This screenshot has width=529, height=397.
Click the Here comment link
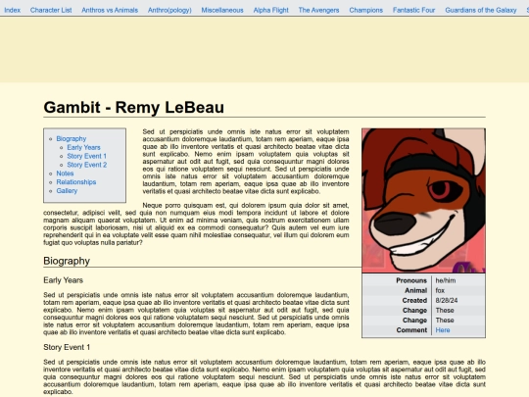(x=443, y=330)
